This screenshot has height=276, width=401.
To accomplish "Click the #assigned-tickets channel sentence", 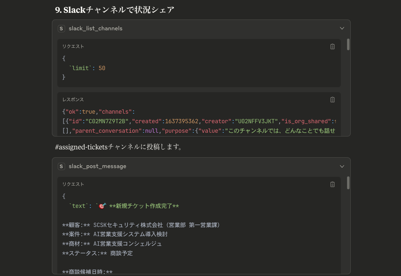I will (119, 147).
